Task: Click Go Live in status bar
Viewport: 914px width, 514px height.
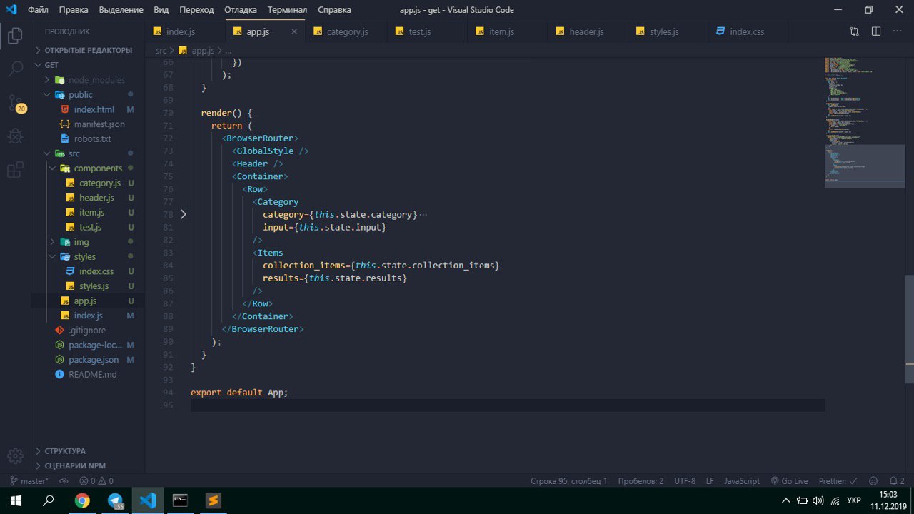Action: [x=789, y=481]
